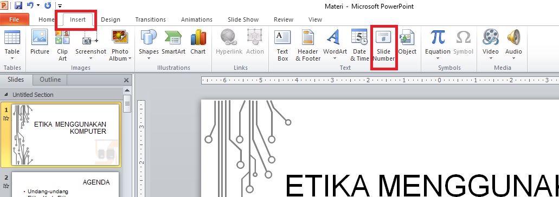Customize Quick Access Toolbar dropdown
559x197 pixels.
tap(60, 6)
